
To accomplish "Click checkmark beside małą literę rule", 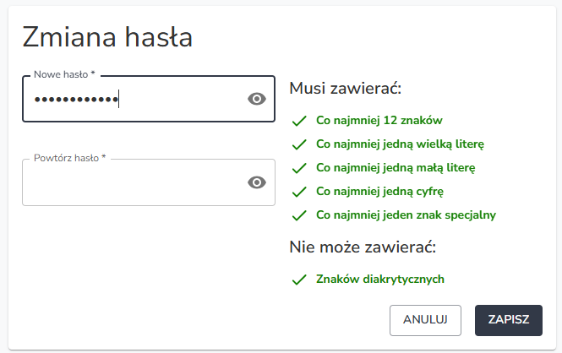I will (x=299, y=168).
